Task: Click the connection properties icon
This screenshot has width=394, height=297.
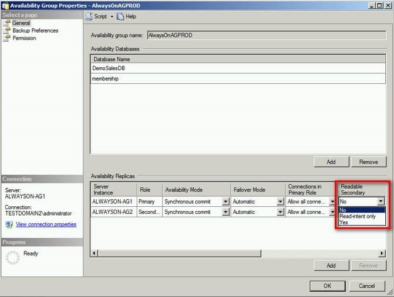Action: click(x=9, y=224)
